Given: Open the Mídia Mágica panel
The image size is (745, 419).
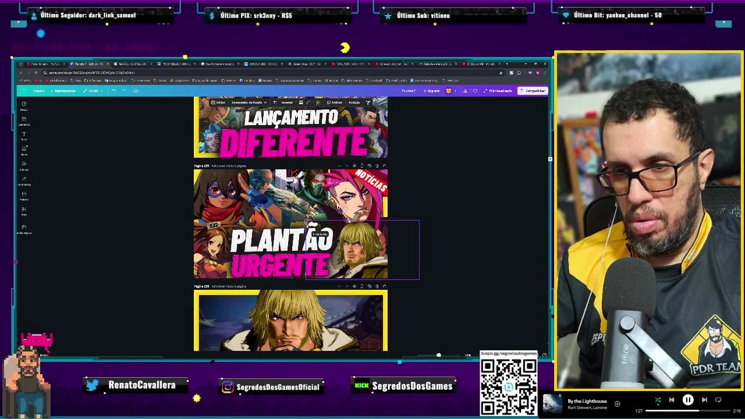Looking at the screenshot, I should coord(24,229).
